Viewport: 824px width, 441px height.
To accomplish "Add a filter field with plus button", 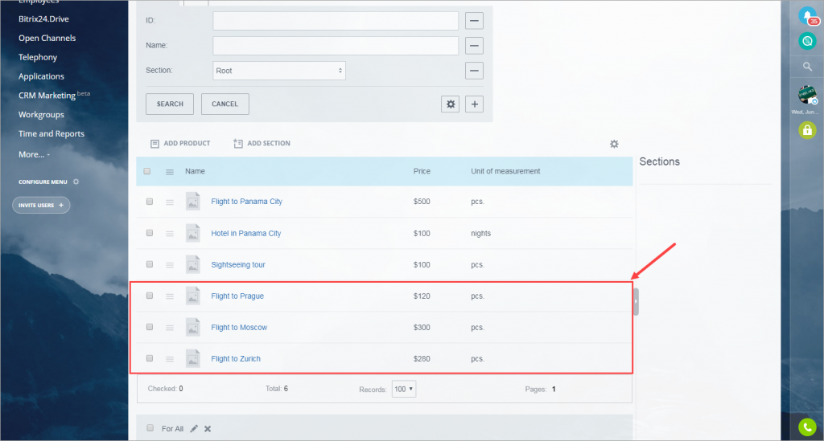I will (x=475, y=104).
